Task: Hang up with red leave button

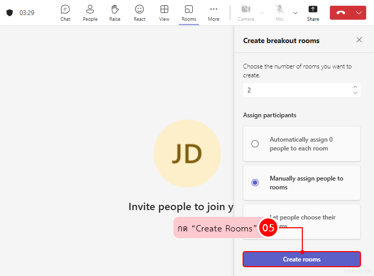Action: coord(341,13)
